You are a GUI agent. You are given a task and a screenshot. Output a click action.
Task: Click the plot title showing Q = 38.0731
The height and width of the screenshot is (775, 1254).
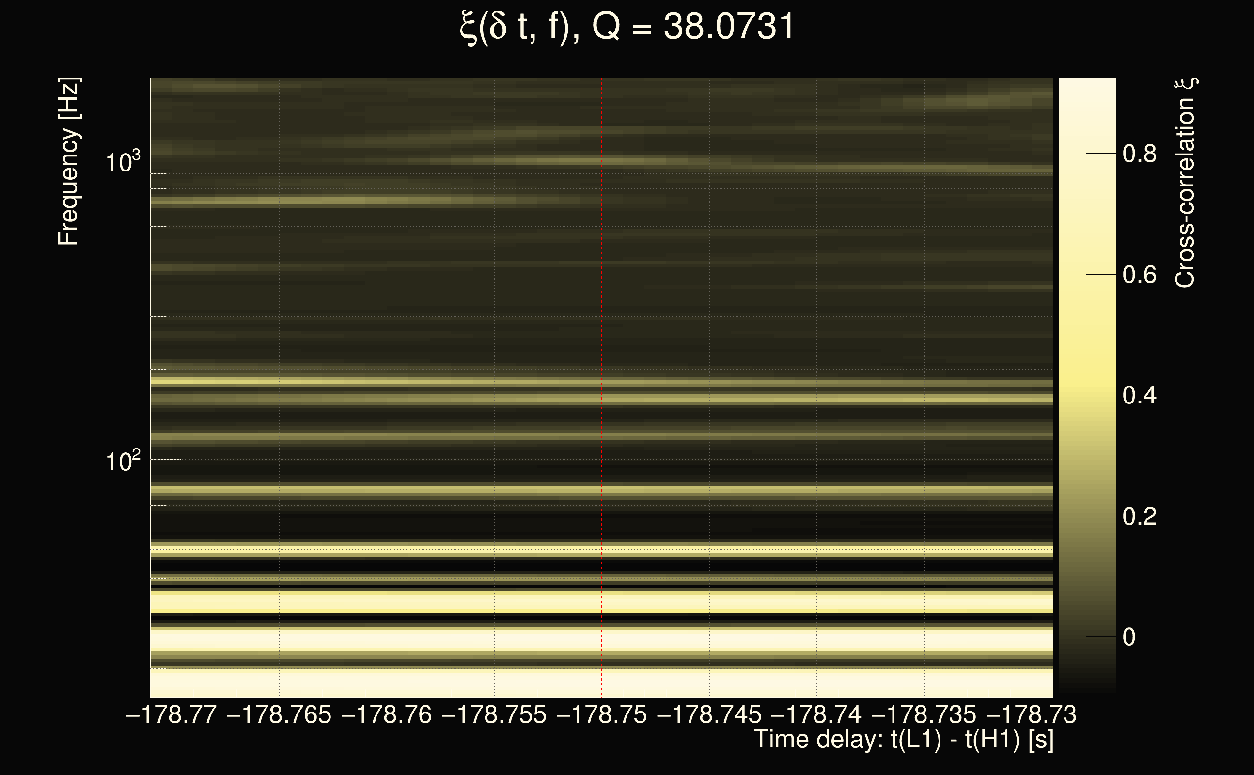coord(627,27)
